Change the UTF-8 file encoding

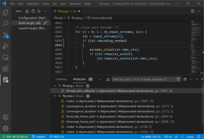168,137
